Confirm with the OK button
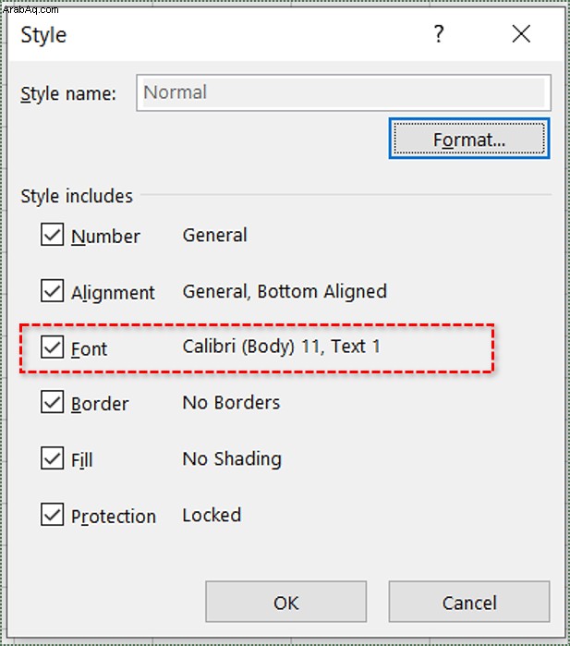The height and width of the screenshot is (646, 570). tap(285, 603)
